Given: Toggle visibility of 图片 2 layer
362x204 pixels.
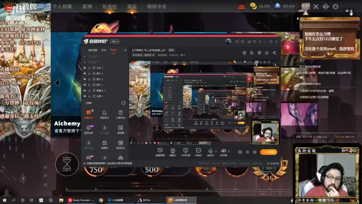Looking at the screenshot, I should coord(85,79).
